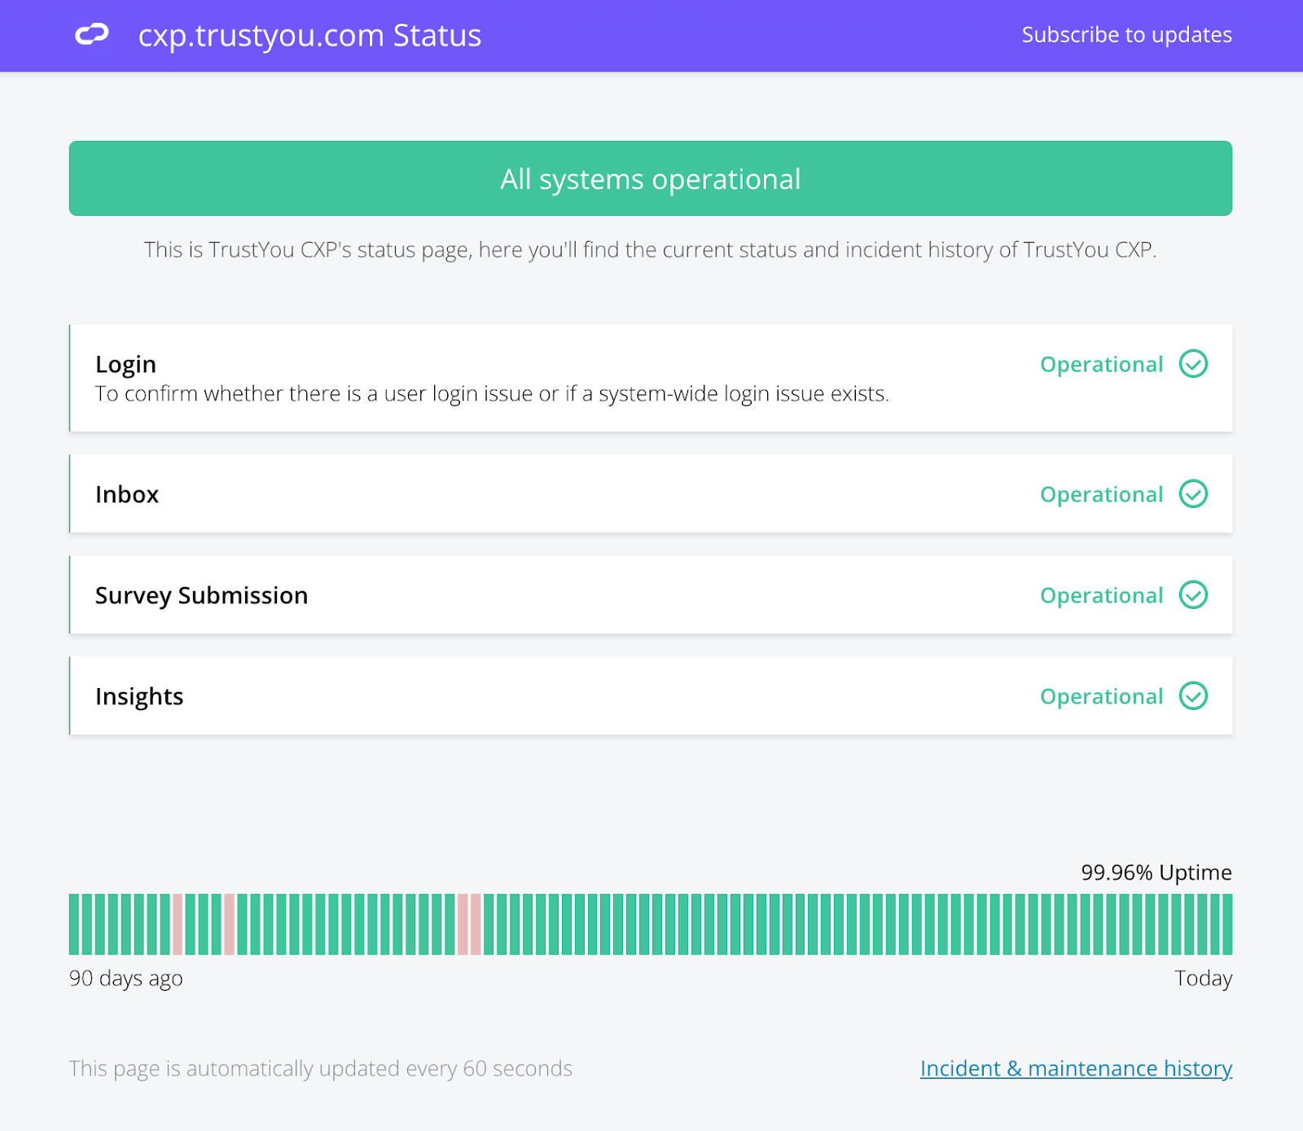Viewport: 1303px width, 1131px height.
Task: Select the Login component name
Action: [125, 364]
